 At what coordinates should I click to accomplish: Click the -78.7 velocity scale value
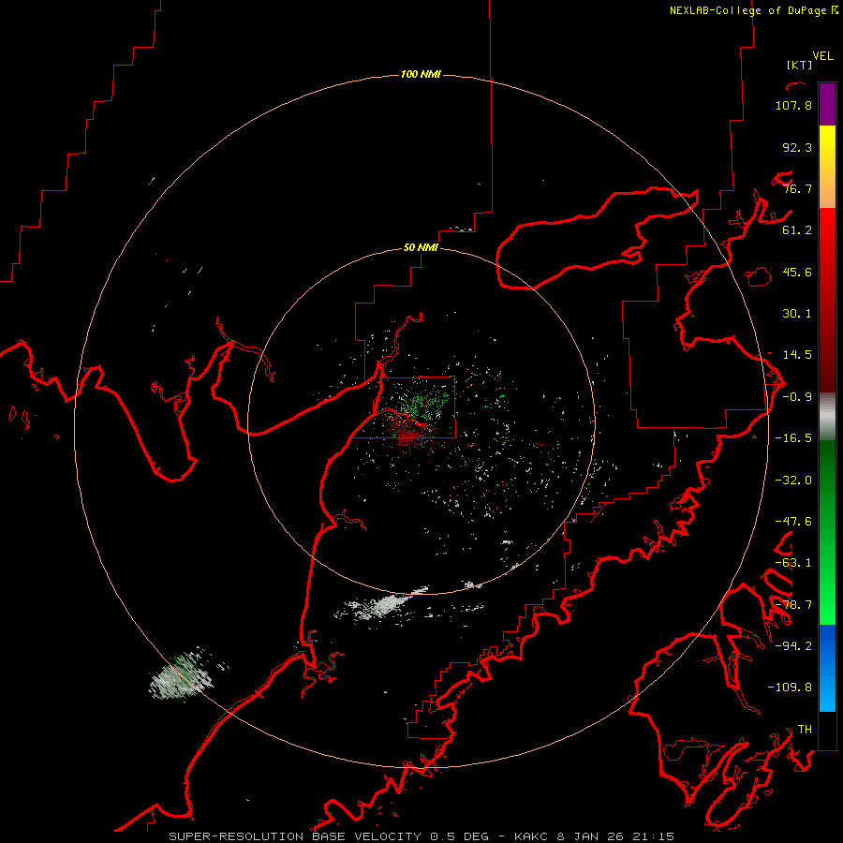(x=793, y=605)
